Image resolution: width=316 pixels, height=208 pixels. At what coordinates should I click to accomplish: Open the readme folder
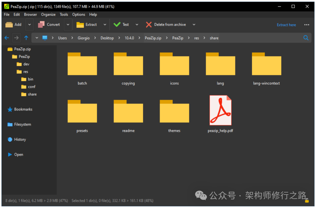point(128,116)
